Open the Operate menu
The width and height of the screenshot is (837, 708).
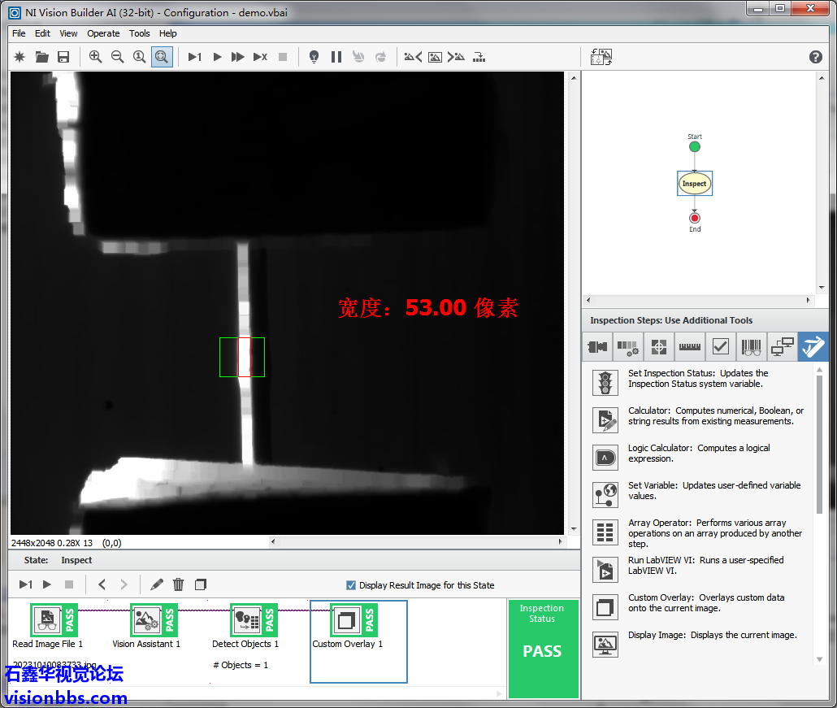click(x=103, y=33)
